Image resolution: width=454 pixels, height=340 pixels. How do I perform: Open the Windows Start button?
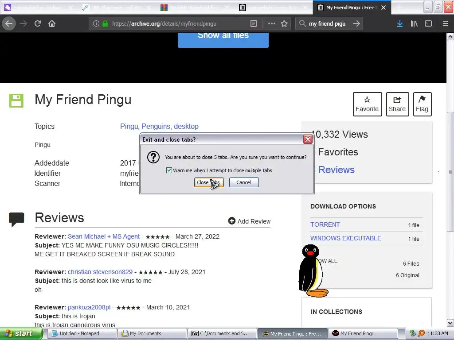coord(21,333)
